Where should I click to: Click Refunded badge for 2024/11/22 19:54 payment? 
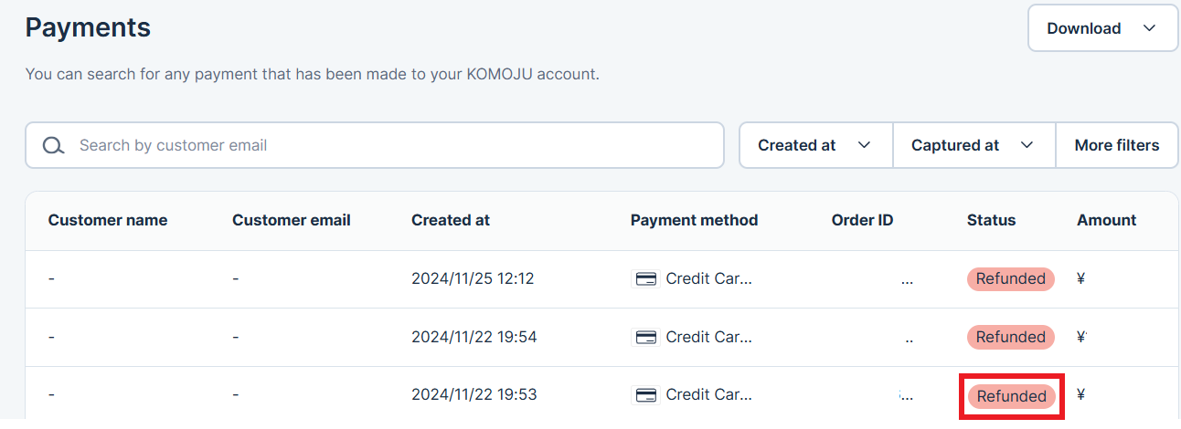pyautogui.click(x=1011, y=338)
